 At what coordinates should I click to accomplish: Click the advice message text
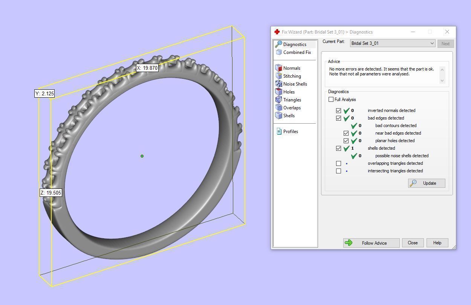point(381,72)
